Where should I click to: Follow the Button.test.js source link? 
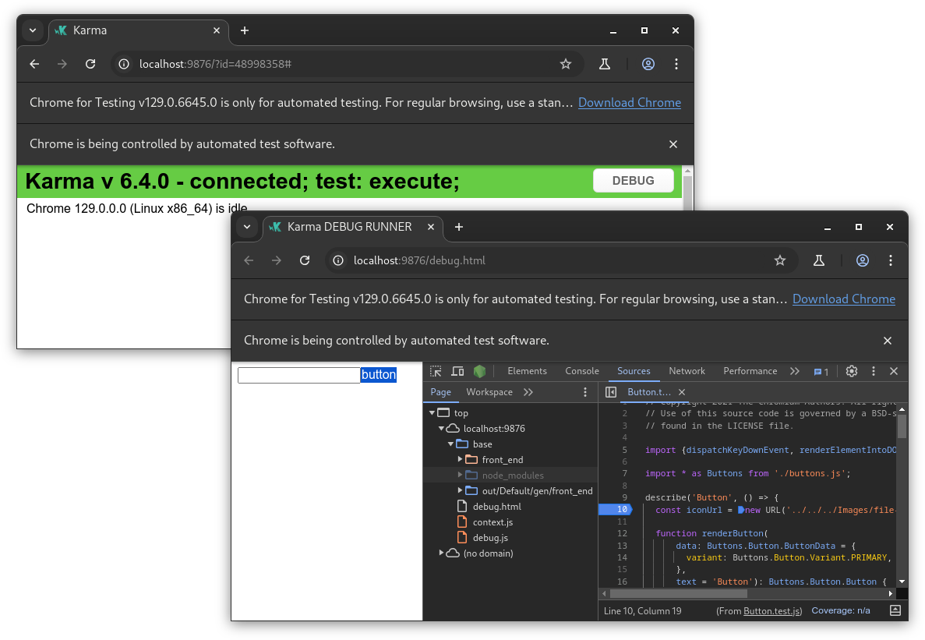(771, 611)
